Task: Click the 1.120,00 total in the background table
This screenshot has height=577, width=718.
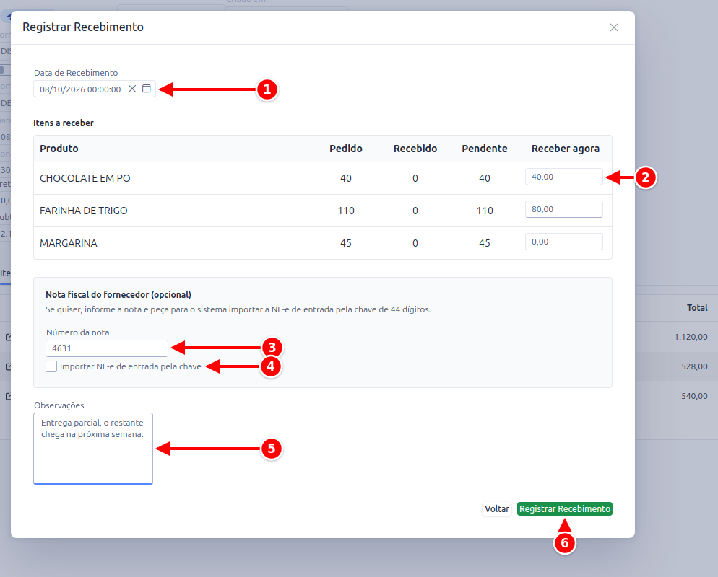Action: click(691, 337)
